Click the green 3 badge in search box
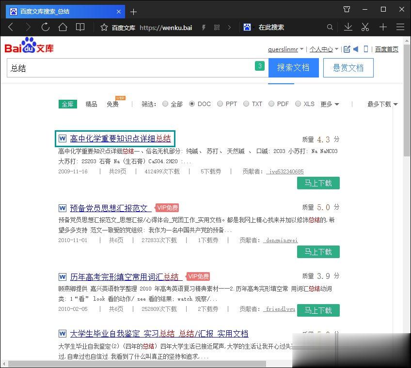411x368 pixels. (x=260, y=66)
